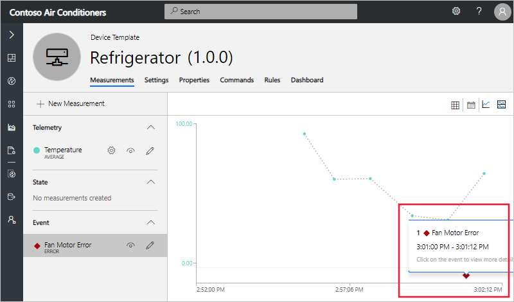Expand the left navigation pane

coord(11,34)
